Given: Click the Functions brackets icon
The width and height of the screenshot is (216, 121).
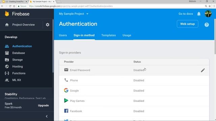Looking at the screenshot, I should [x=7, y=73].
